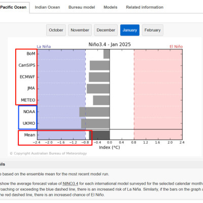Show the December forecast chart
203x203 pixels.
[x=106, y=30]
